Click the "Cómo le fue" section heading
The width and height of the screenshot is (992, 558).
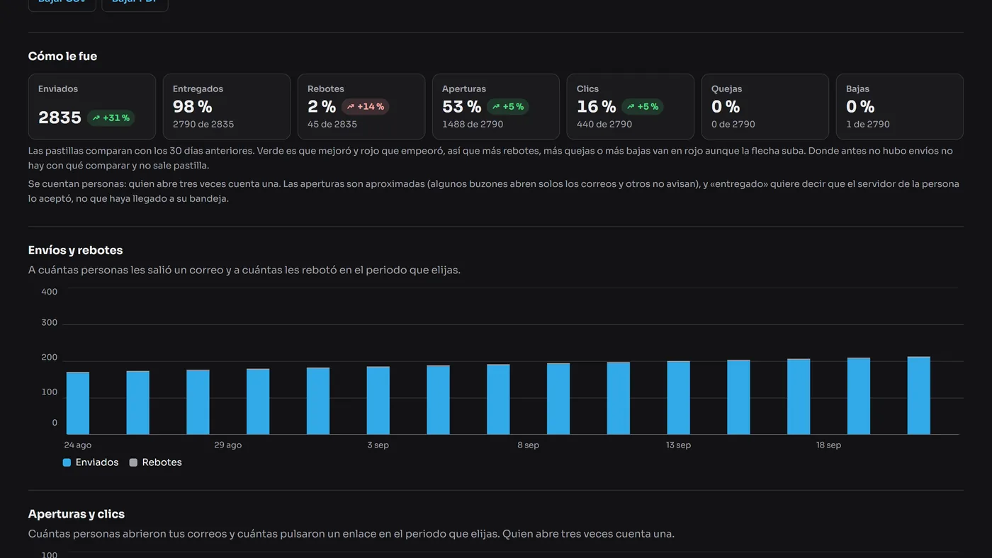[x=62, y=57]
